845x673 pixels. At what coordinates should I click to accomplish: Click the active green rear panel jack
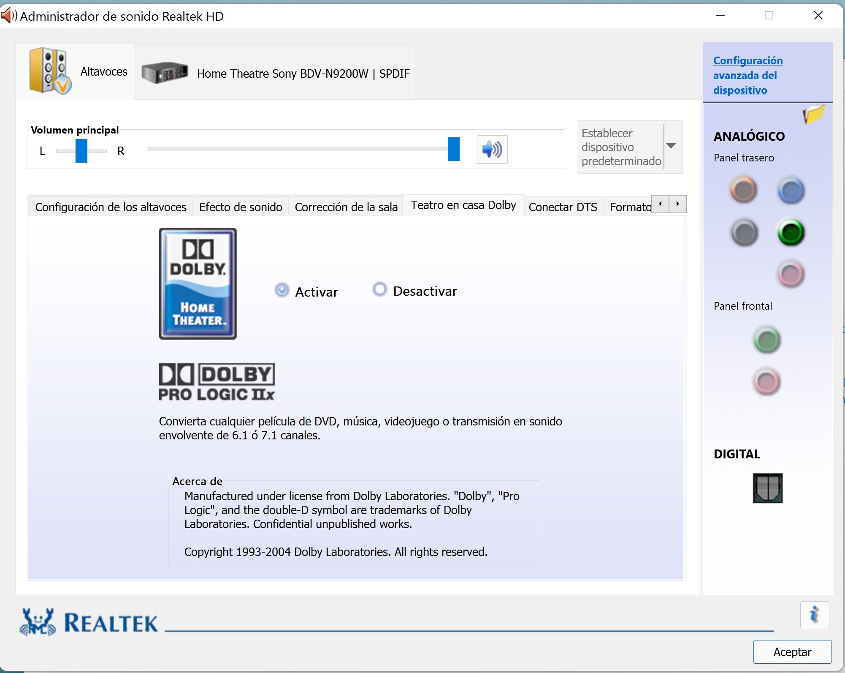click(791, 232)
